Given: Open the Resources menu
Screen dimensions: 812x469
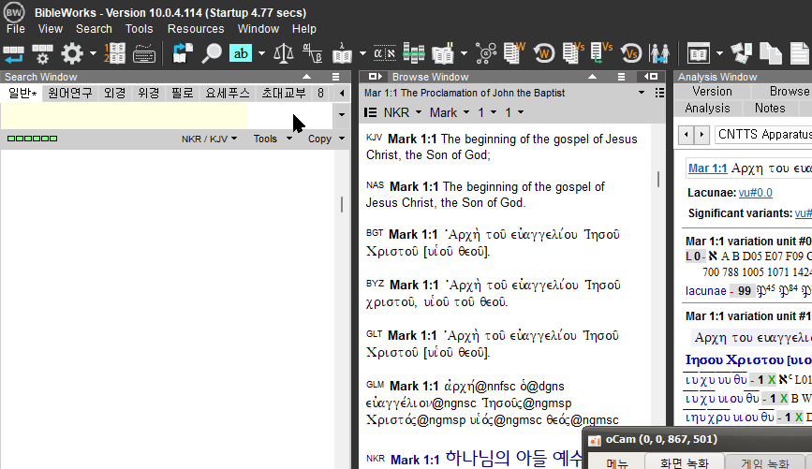Looking at the screenshot, I should click(196, 29).
